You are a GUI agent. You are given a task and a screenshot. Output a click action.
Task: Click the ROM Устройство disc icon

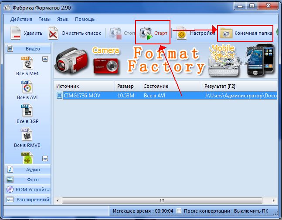pyautogui.click(x=10, y=189)
